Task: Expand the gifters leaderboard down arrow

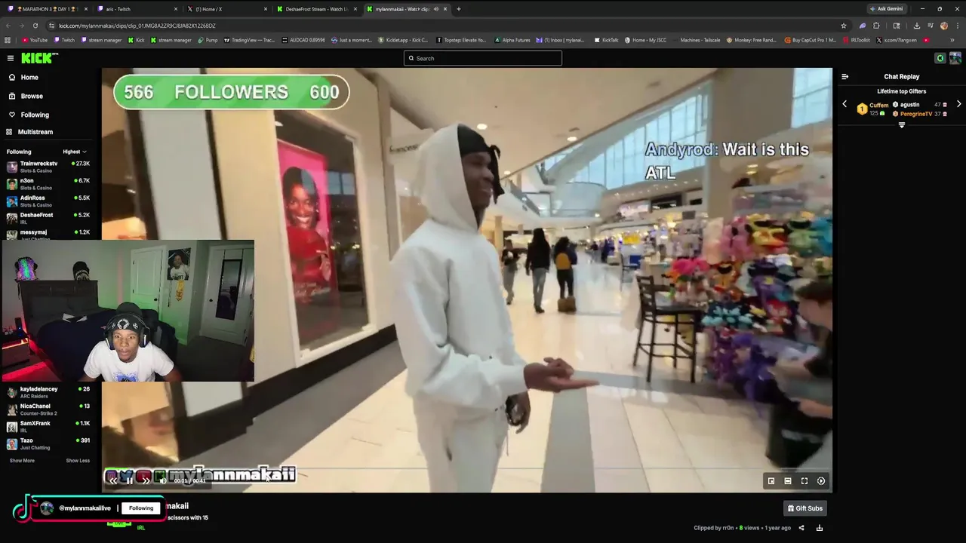Action: 901,125
